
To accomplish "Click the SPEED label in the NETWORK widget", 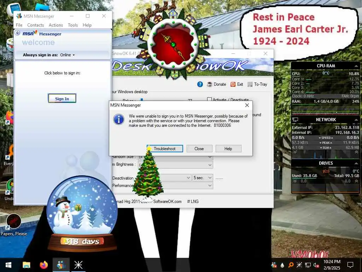I will (326, 138).
